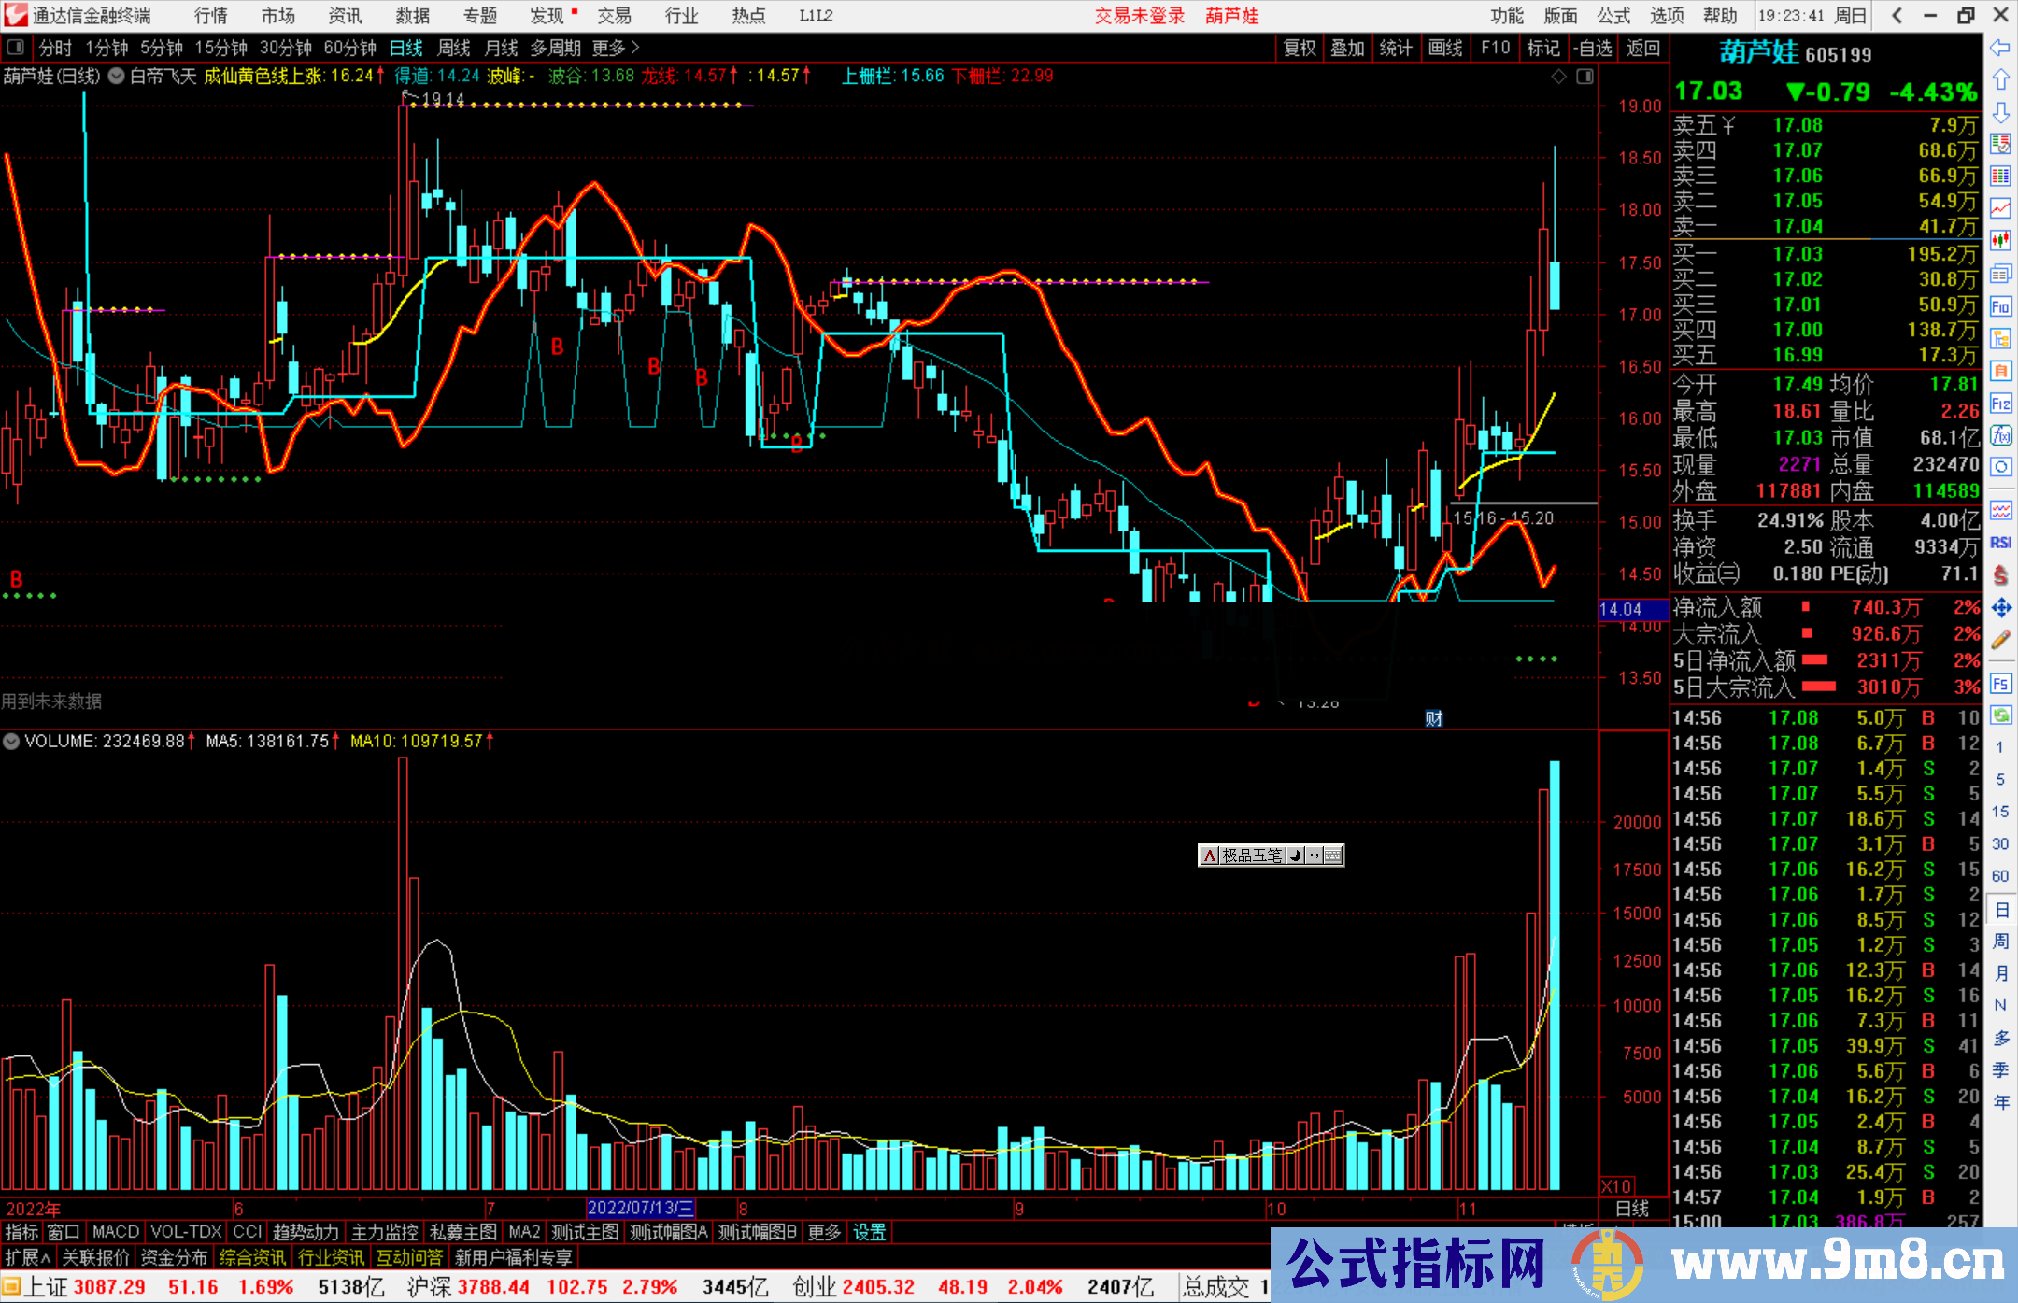Click the F10 company info sidebar icon

click(2000, 306)
